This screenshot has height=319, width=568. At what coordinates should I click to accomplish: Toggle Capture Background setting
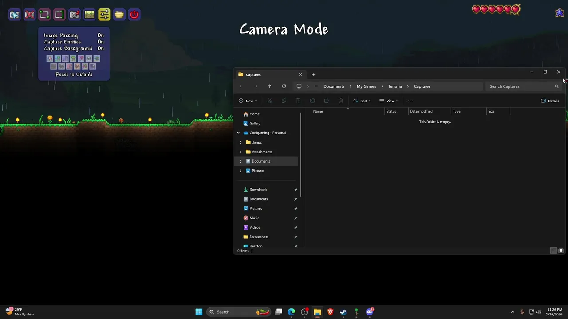pyautogui.click(x=74, y=48)
